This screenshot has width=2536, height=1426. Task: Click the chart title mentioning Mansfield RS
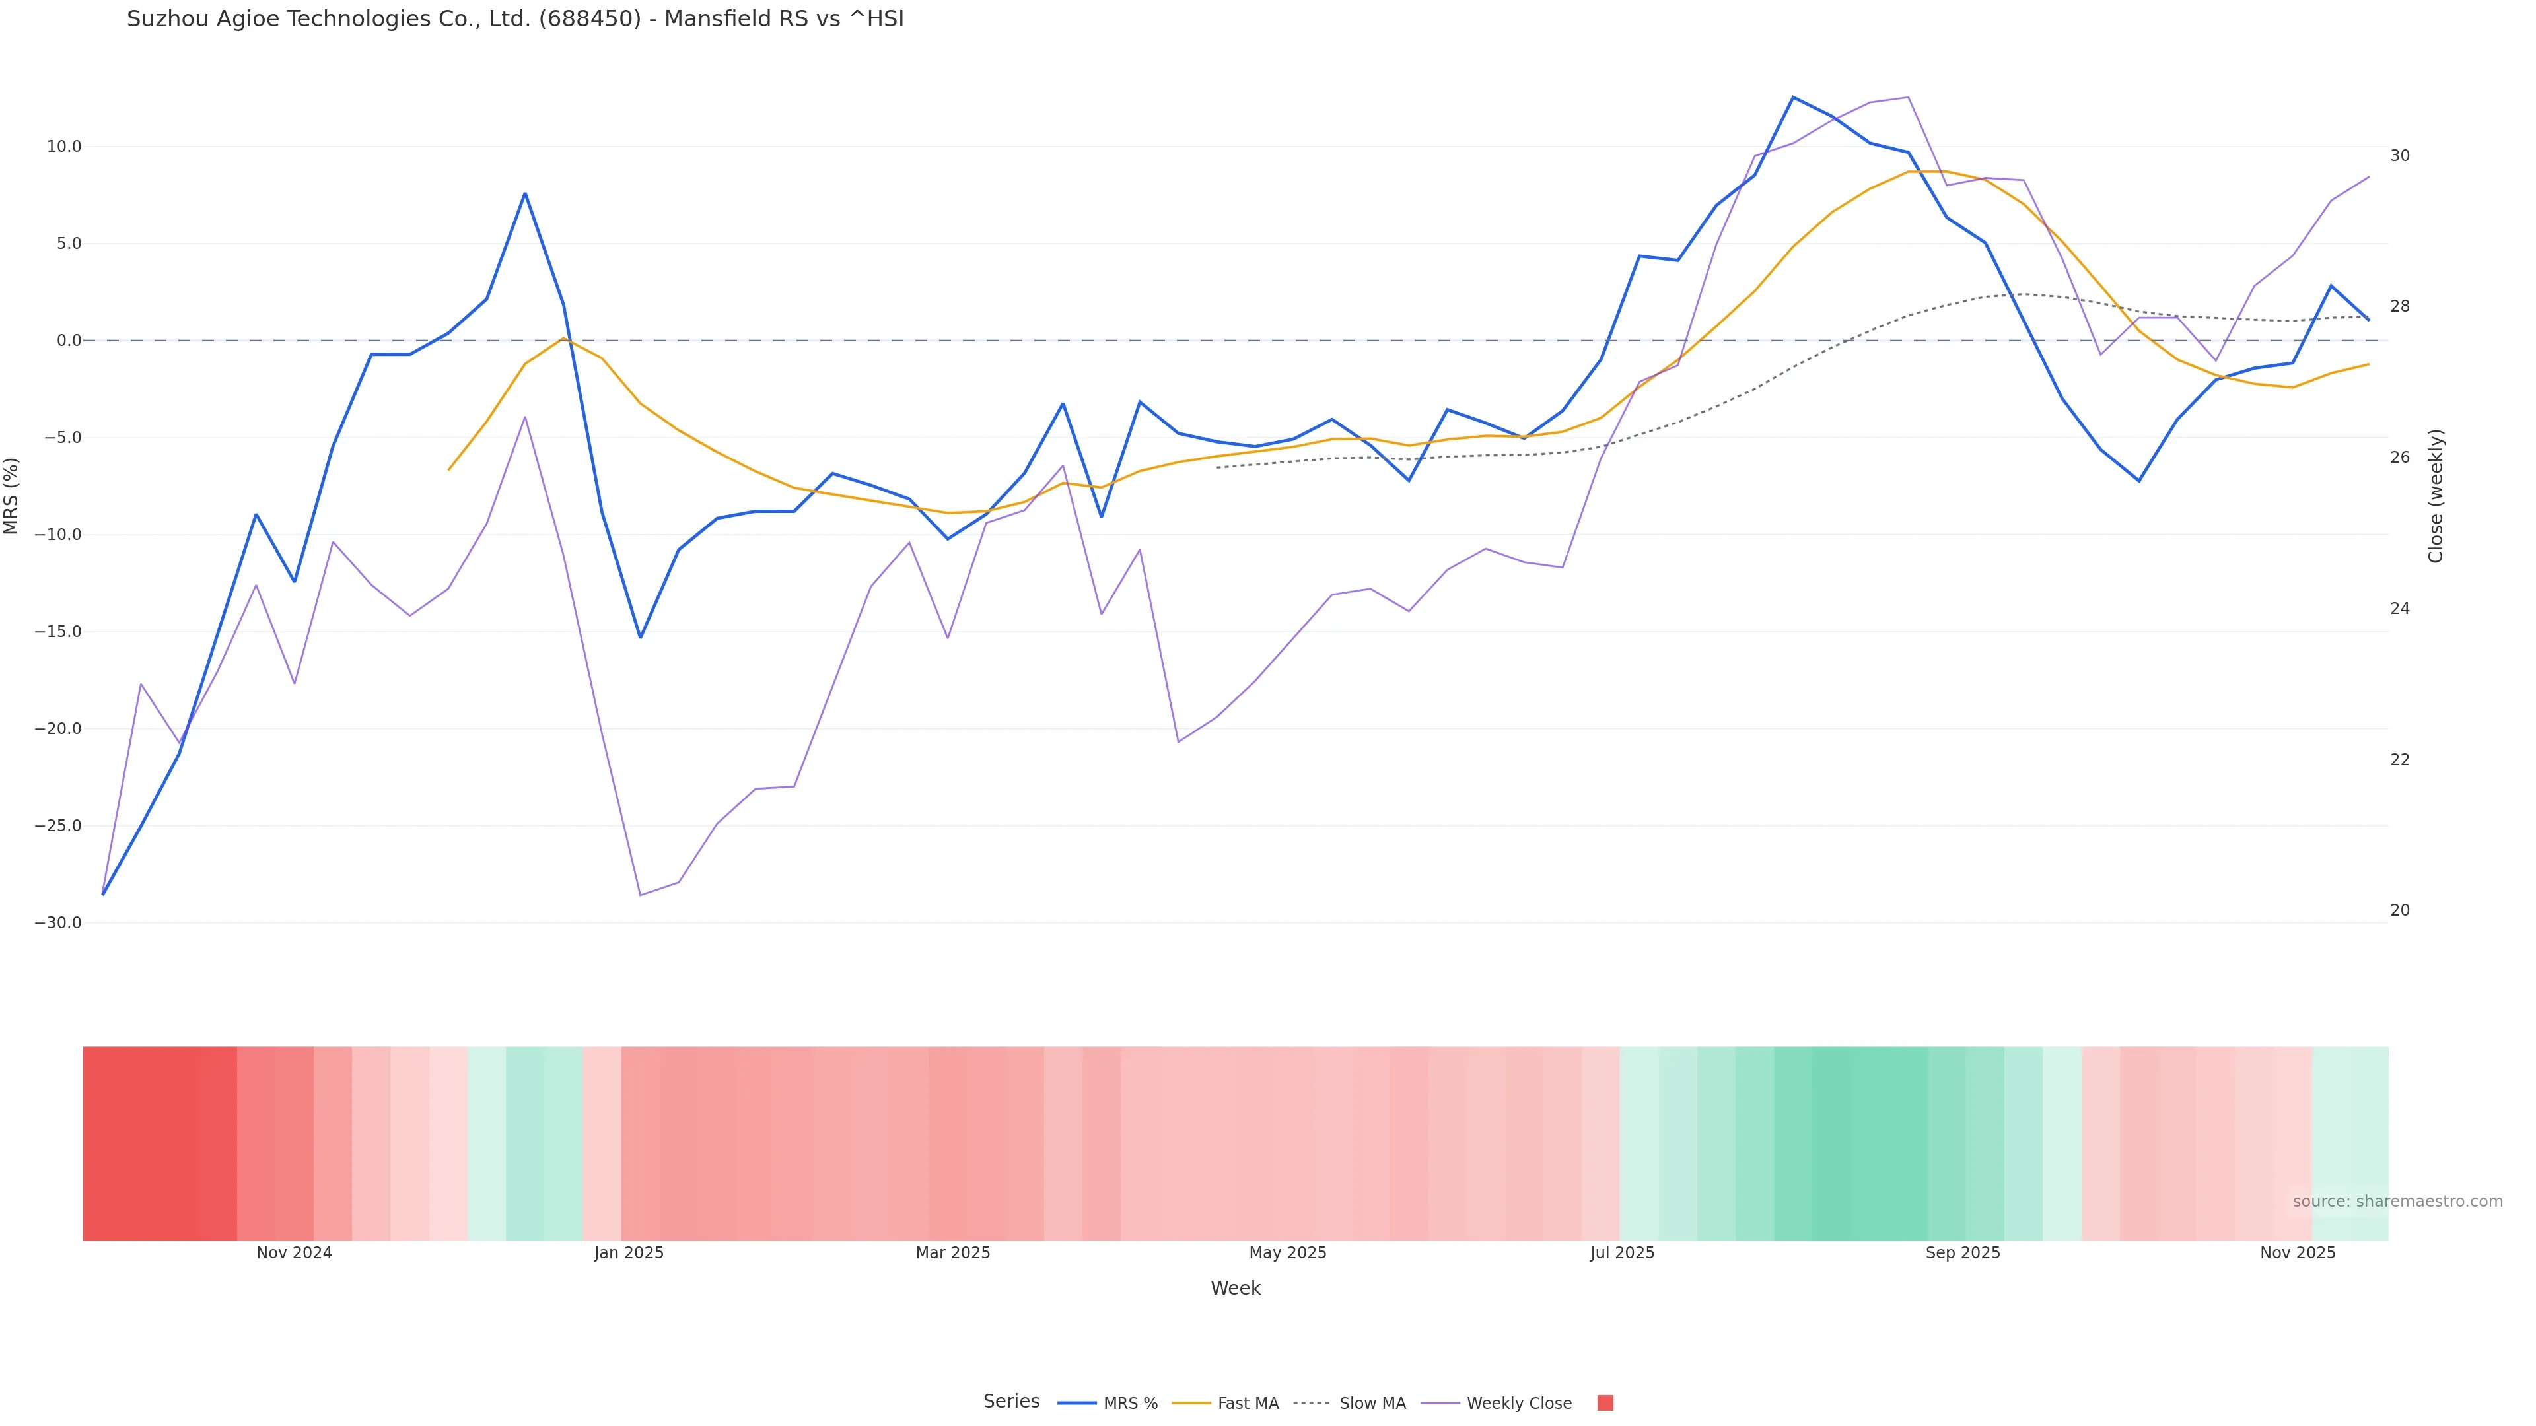click(515, 20)
